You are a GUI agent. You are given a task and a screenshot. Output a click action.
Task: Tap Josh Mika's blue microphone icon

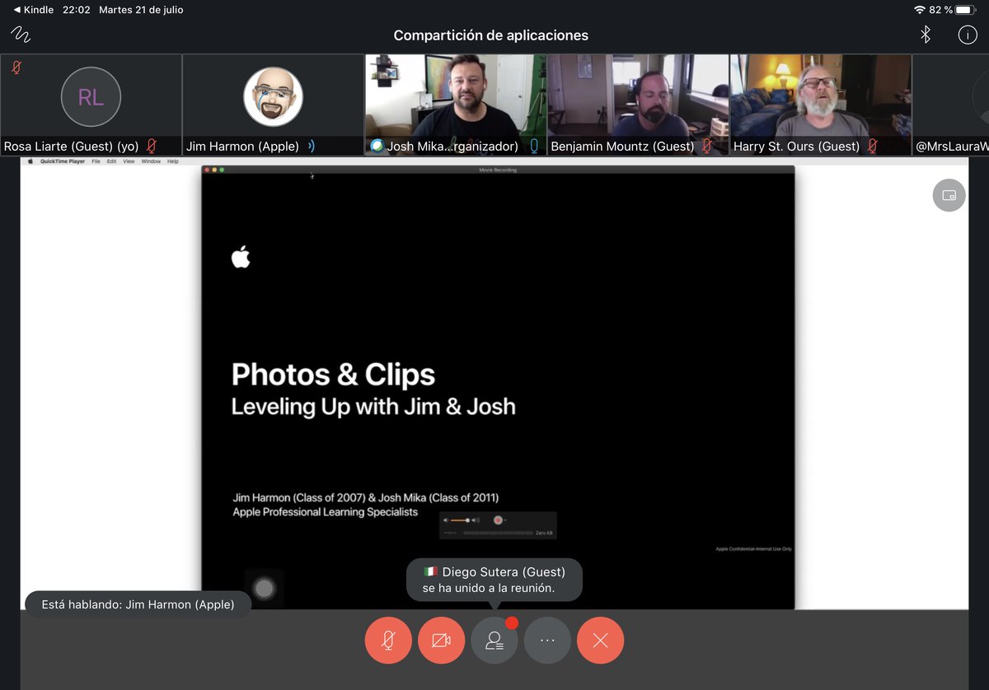(534, 147)
